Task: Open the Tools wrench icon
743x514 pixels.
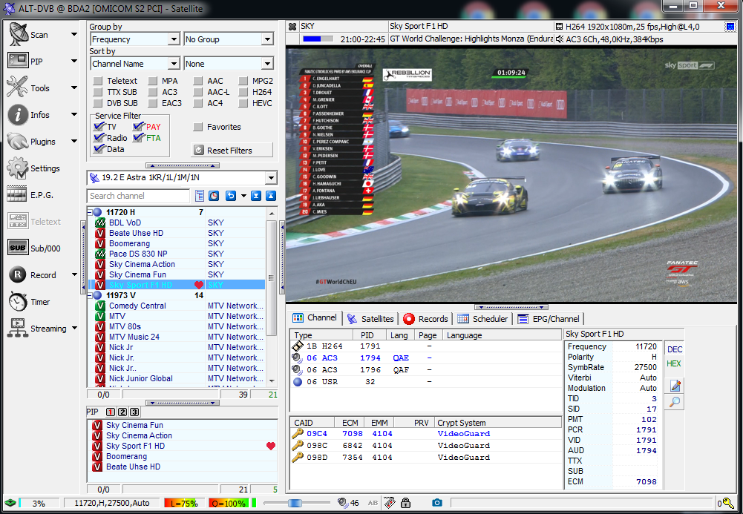Action: click(18, 88)
